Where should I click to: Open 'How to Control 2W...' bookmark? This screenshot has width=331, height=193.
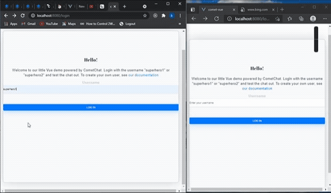[98, 24]
